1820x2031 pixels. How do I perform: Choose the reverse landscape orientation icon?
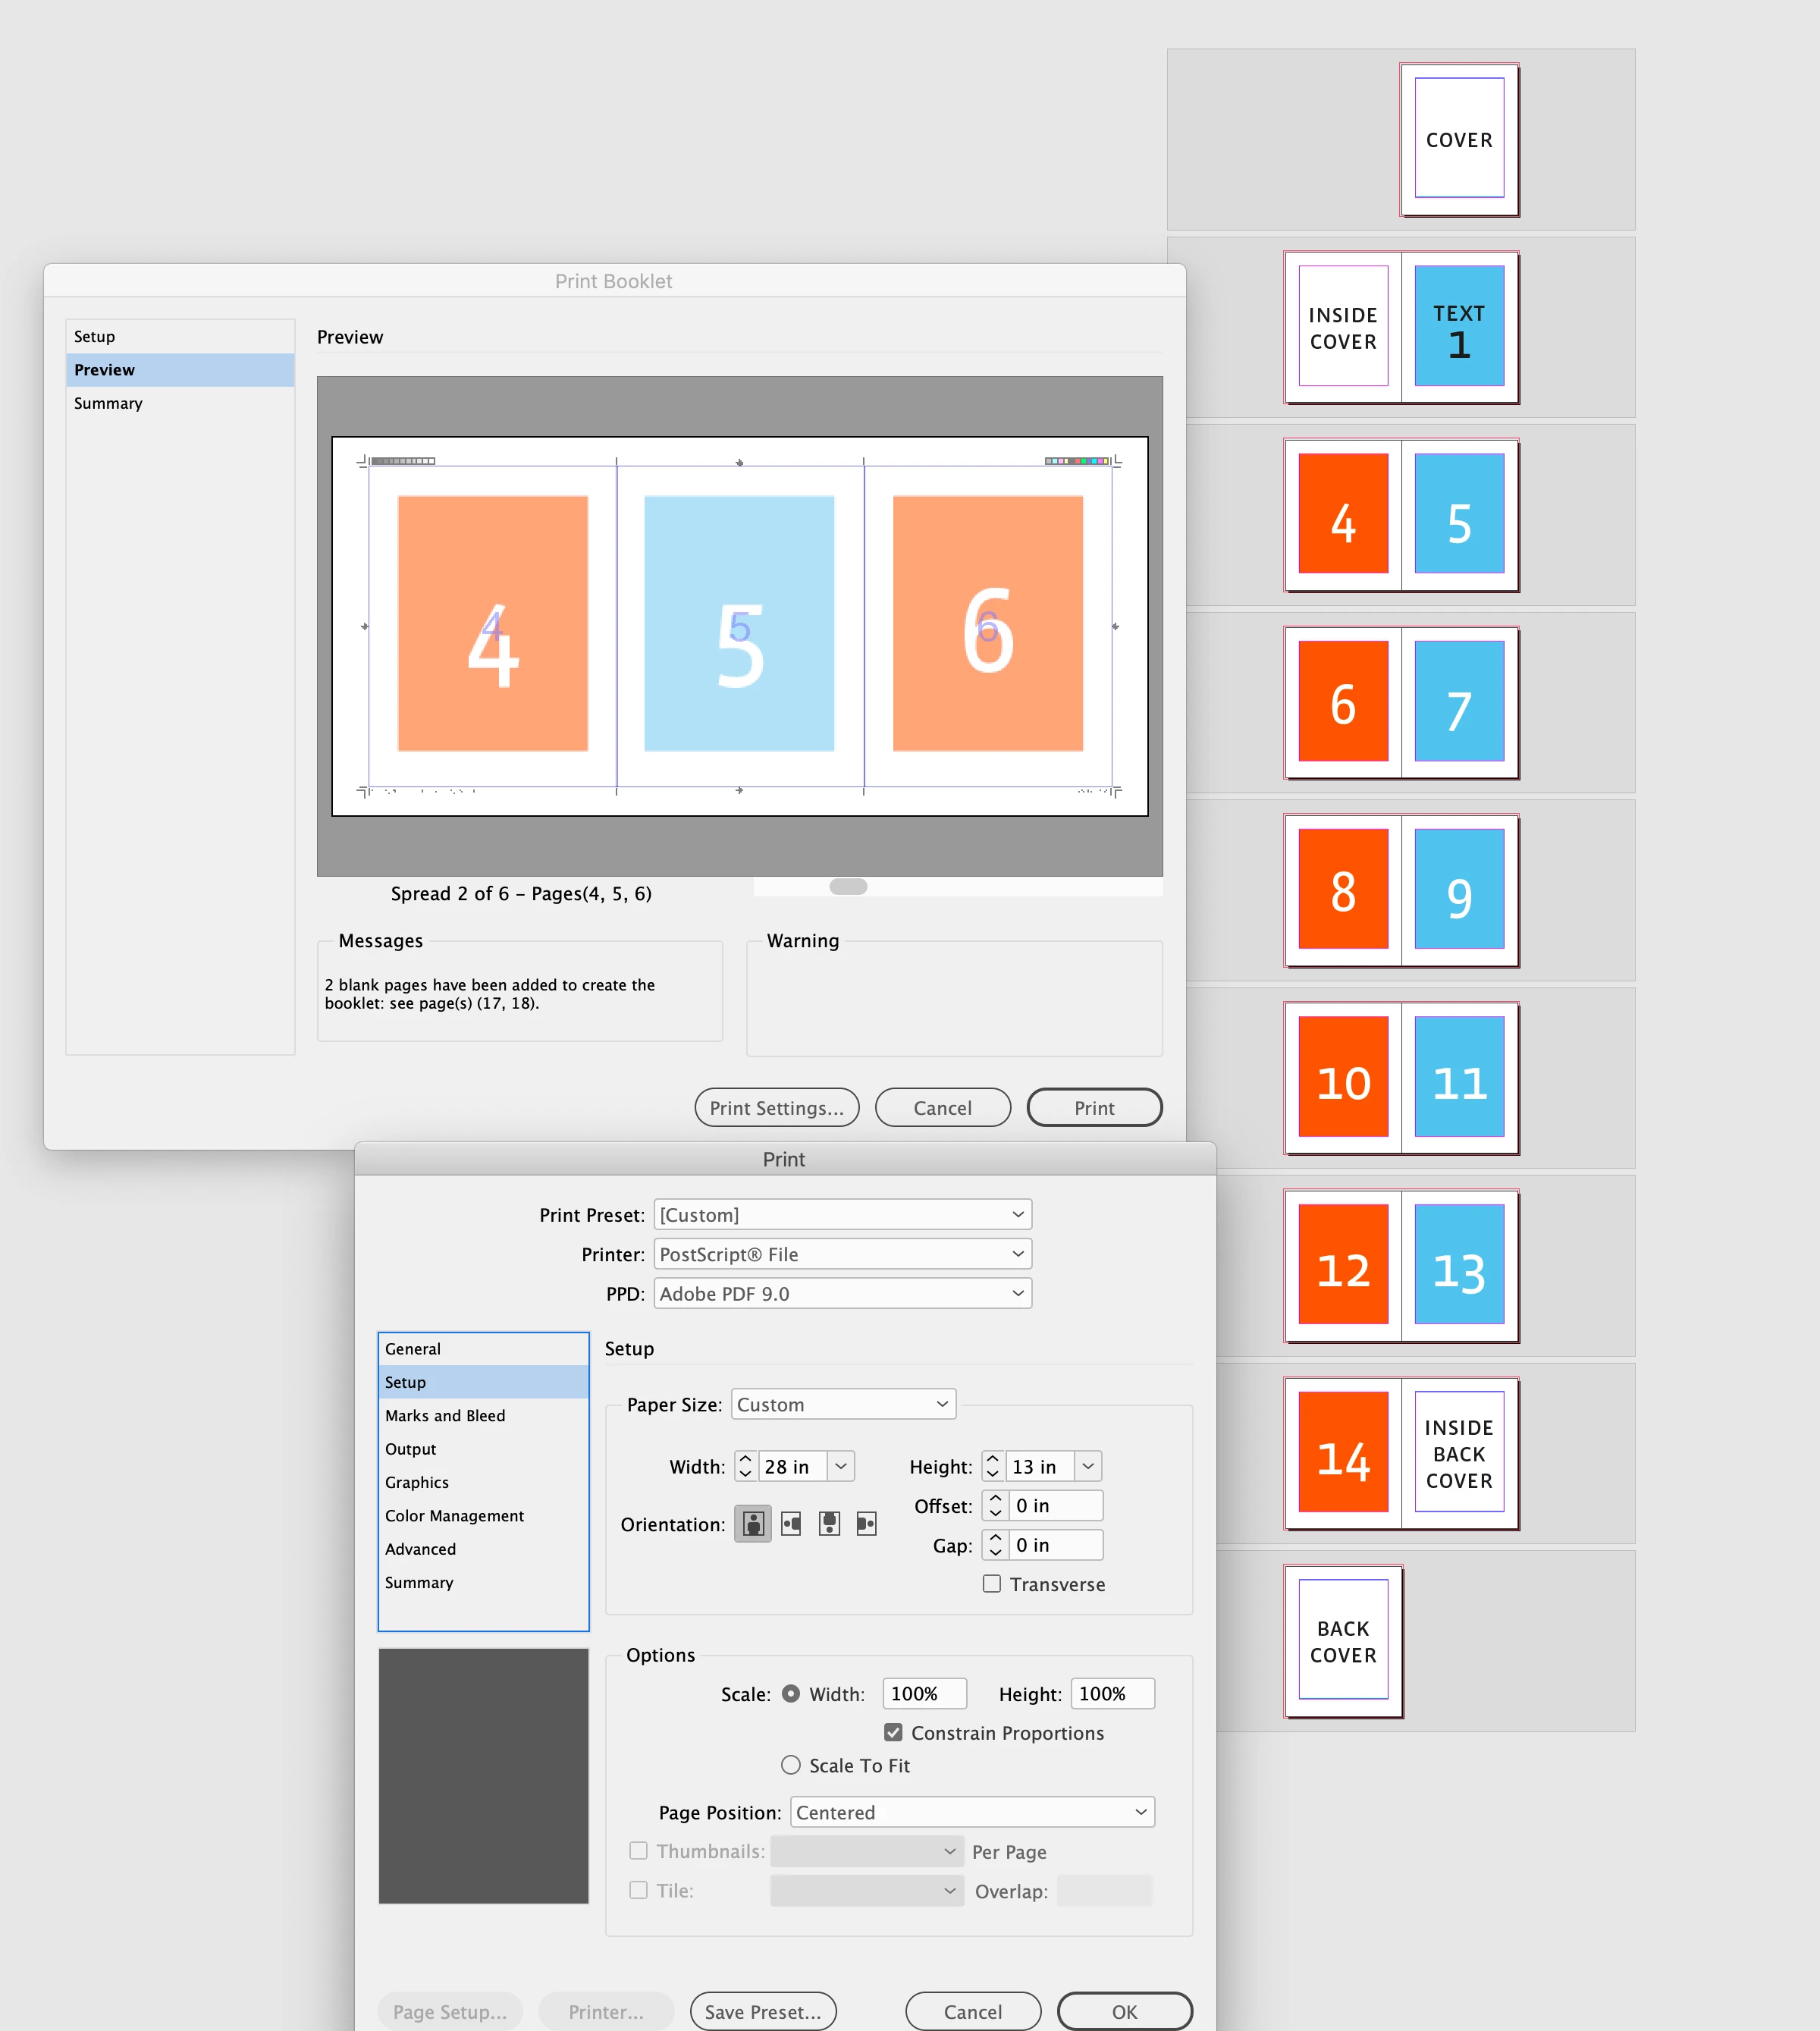coord(866,1524)
